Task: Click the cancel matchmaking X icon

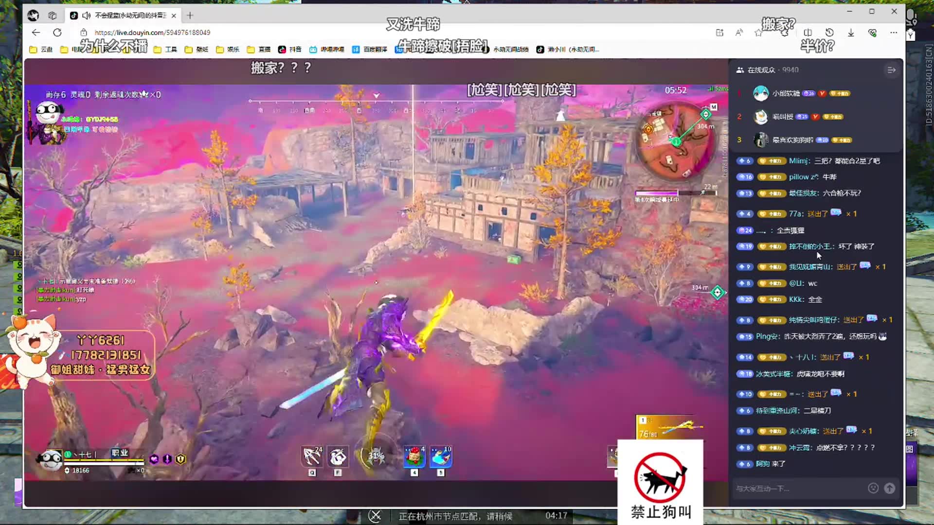Action: (x=375, y=516)
